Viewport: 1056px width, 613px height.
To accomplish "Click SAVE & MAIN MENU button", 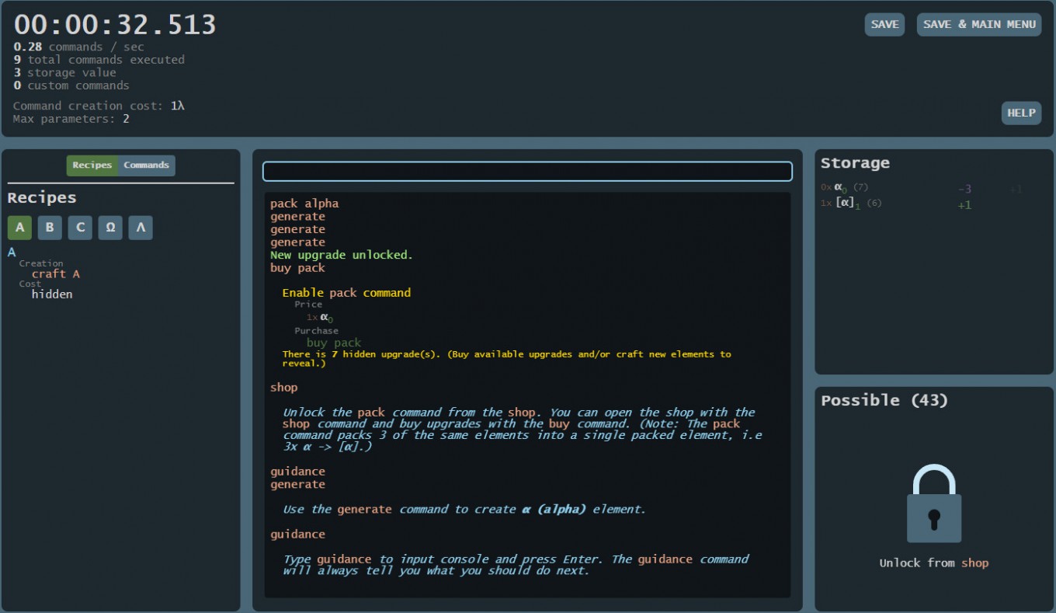I will tap(979, 24).
